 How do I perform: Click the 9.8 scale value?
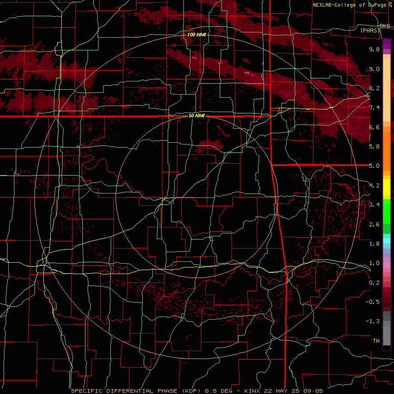pos(374,49)
